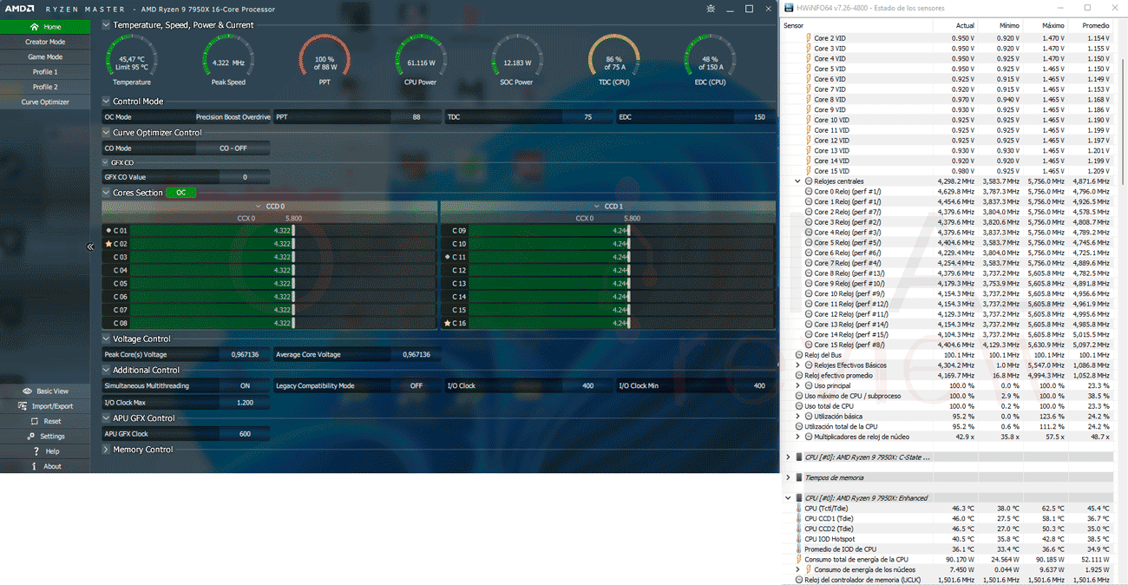Expand the Uso principal row in HWiNFO
Screen dimensions: 1128x585
pos(798,385)
